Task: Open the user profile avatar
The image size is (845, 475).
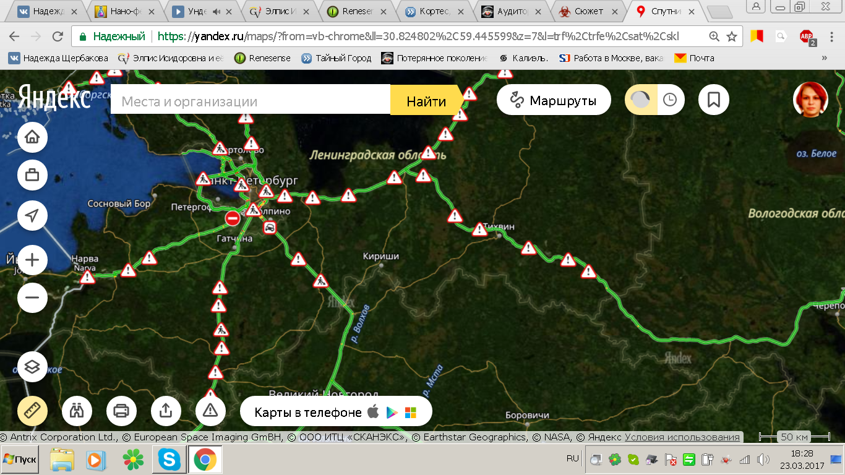Action: [x=810, y=100]
